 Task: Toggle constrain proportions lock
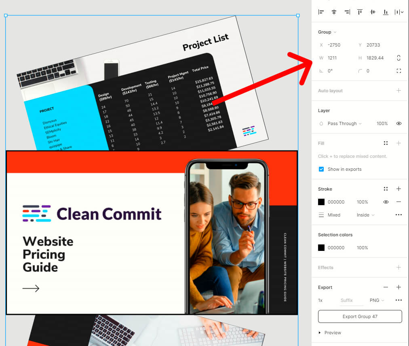398,58
